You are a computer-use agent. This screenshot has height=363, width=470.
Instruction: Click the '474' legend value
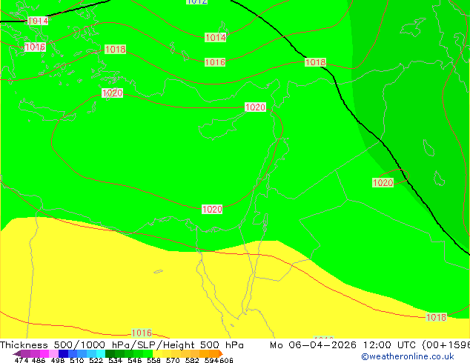(21, 360)
